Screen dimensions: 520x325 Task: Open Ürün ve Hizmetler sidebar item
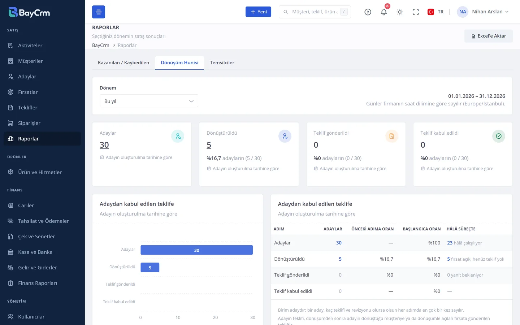[x=42, y=172]
